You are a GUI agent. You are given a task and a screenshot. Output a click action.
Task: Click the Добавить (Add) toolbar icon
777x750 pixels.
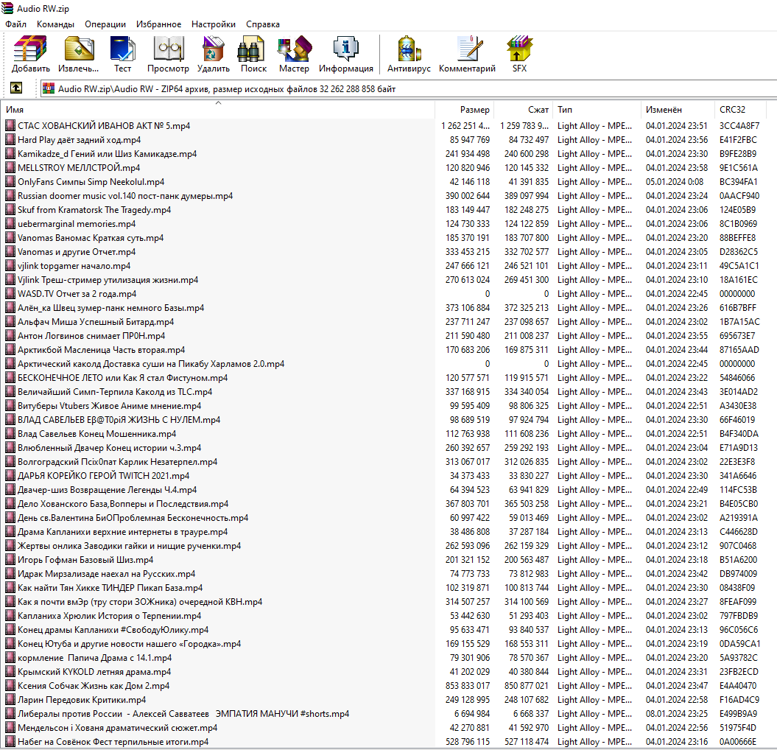[x=31, y=49]
